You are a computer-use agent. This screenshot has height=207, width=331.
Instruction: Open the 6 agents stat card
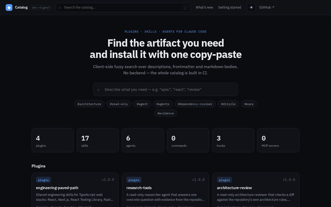tap(143, 140)
